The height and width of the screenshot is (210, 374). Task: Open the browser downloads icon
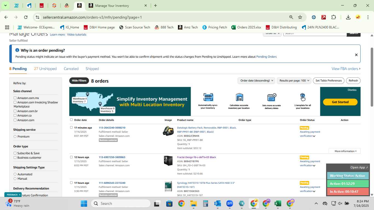[x=348, y=17]
